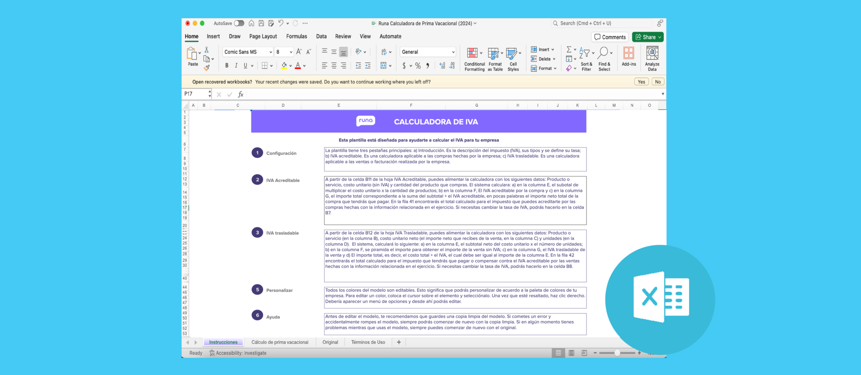Toggle Align Right
The image size is (861, 375).
(343, 66)
